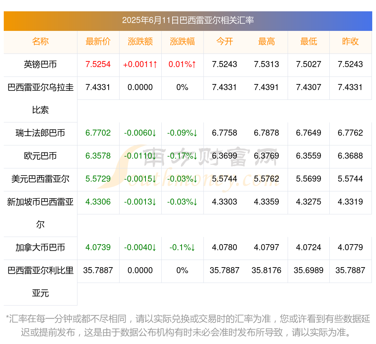Screen dimensions: 376x344
Task: Click the 最高 column header
Action: [x=267, y=41]
